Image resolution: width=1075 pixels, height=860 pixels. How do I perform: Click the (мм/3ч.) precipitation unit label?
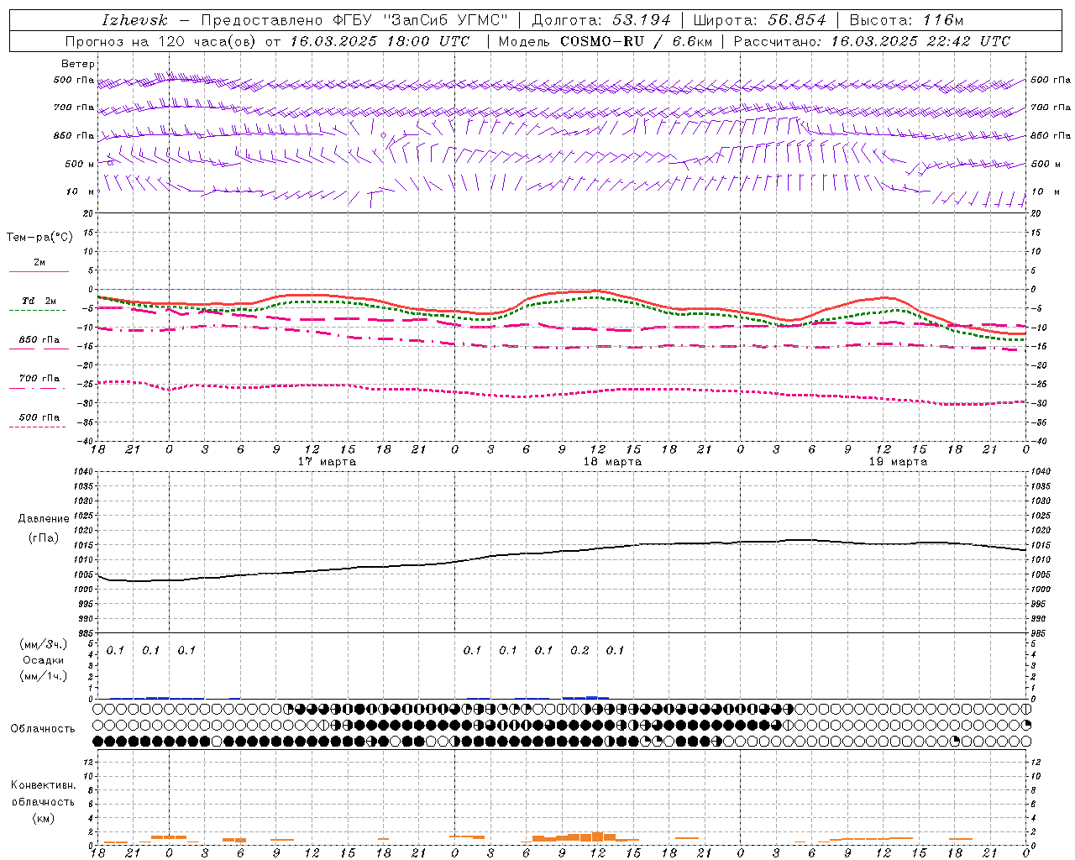44,644
